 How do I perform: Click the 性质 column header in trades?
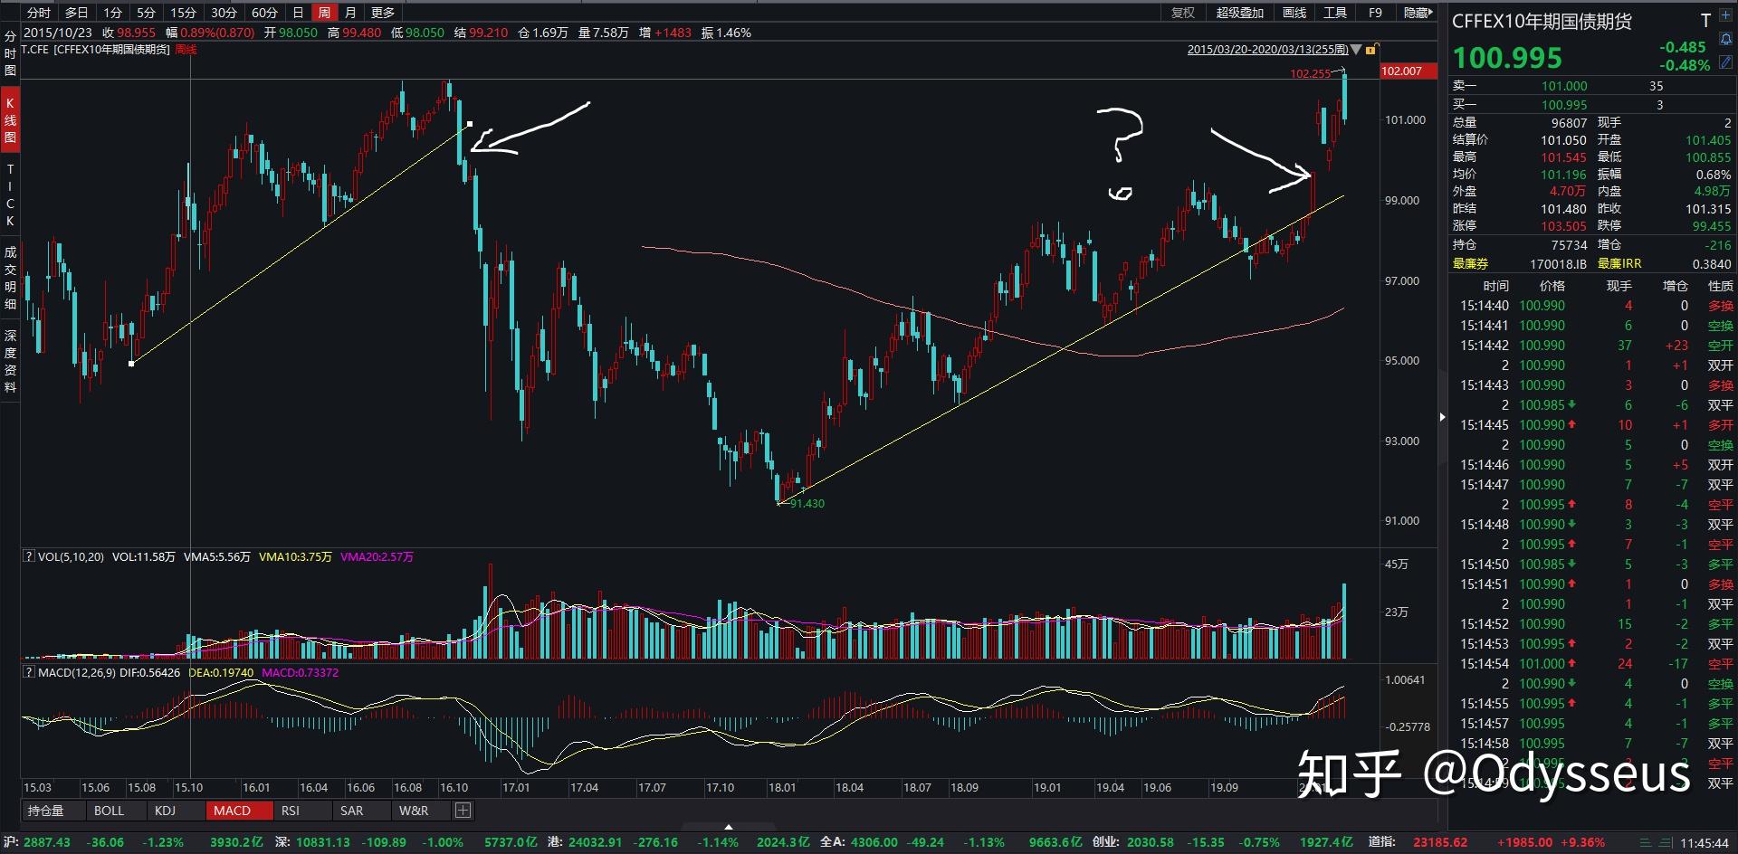(1720, 285)
